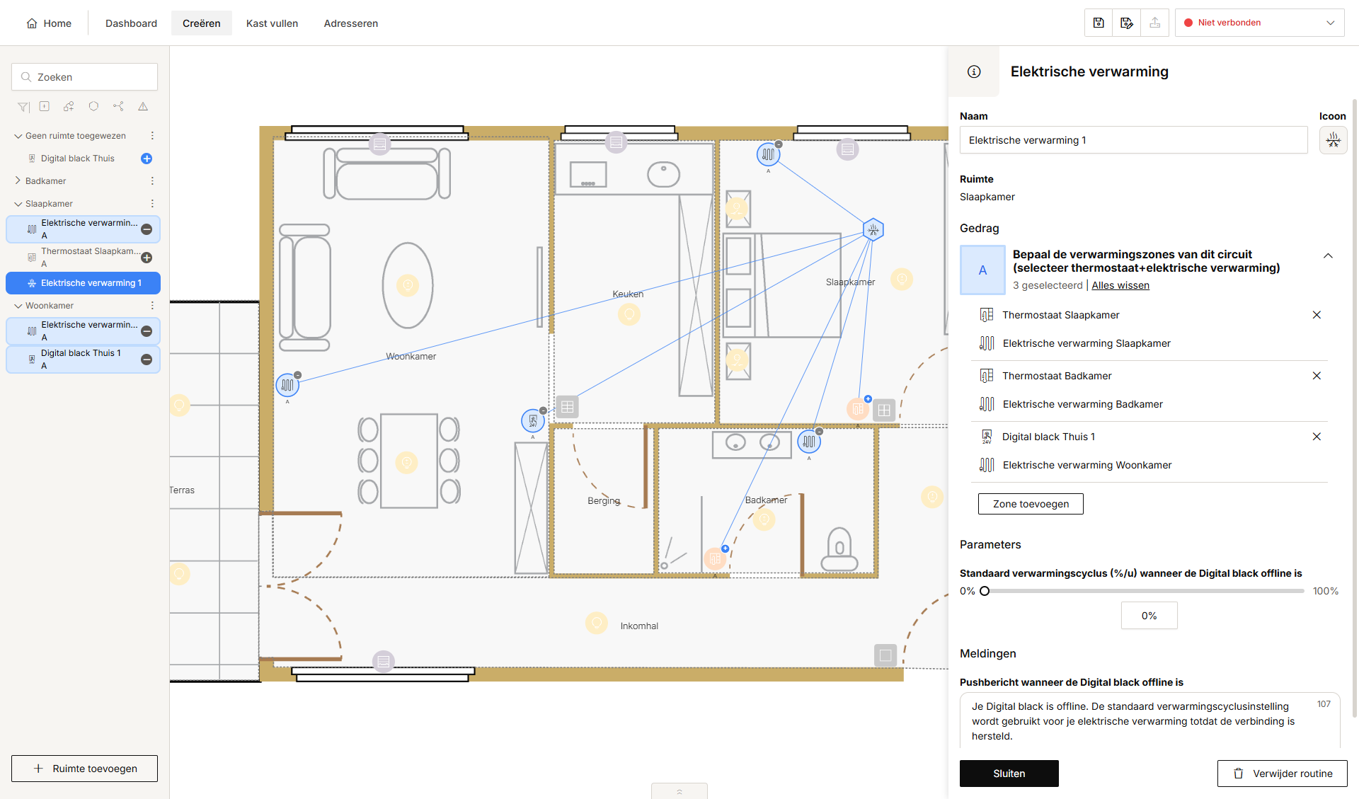Image resolution: width=1359 pixels, height=799 pixels.
Task: Collapse Geen ruimte toegewezen group
Action: pyautogui.click(x=18, y=136)
